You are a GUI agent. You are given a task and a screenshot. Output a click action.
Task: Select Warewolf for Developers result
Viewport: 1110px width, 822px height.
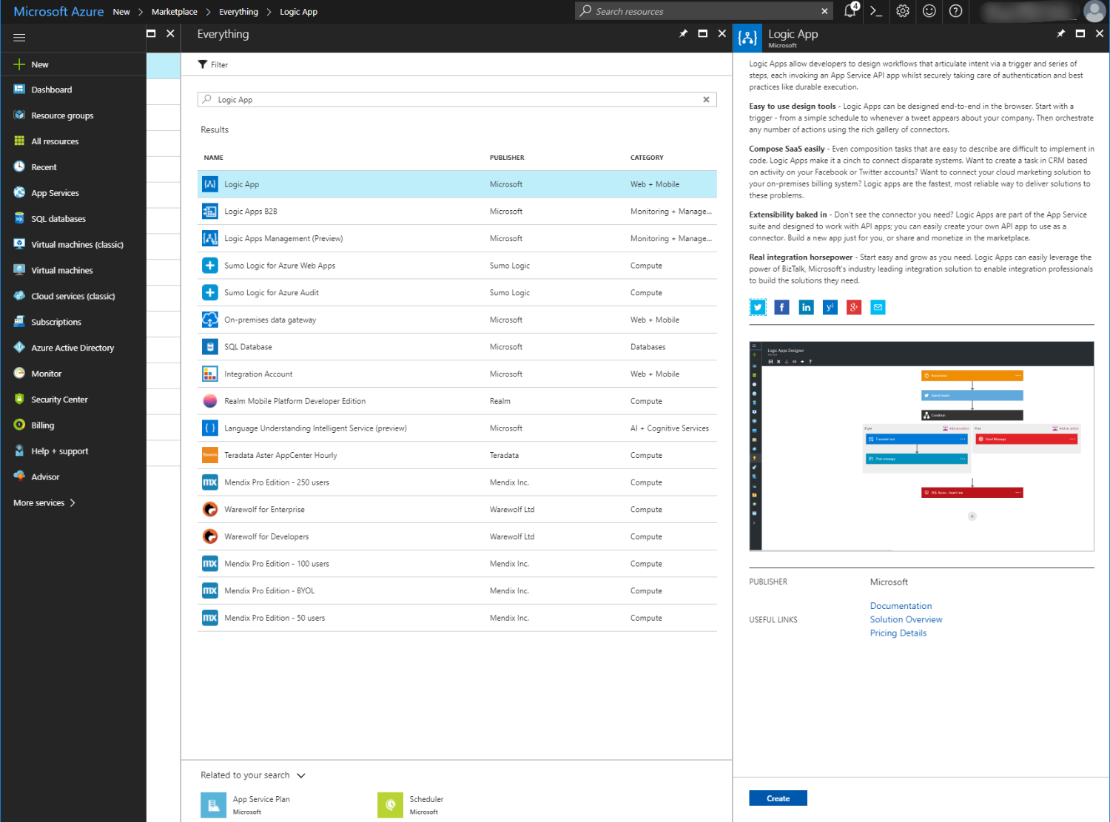[x=457, y=536]
